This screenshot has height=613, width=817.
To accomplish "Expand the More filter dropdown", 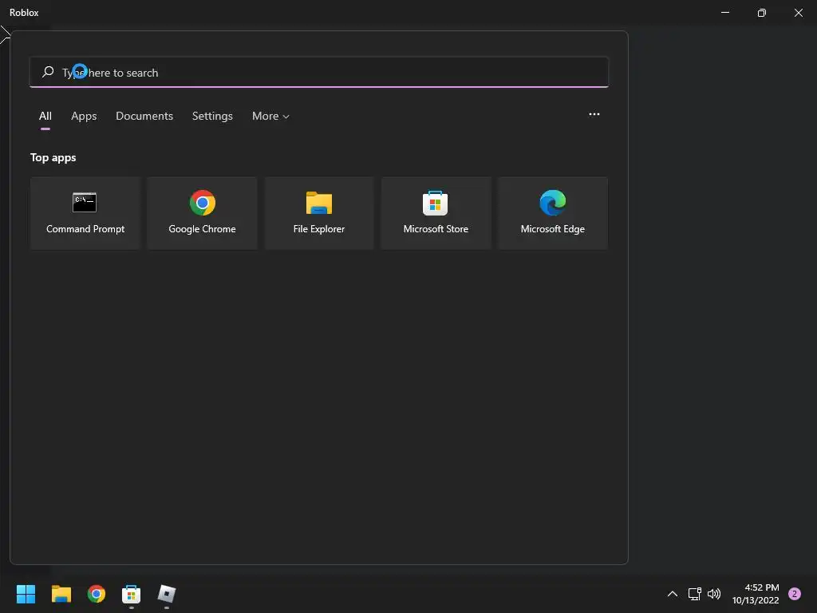I will (270, 117).
